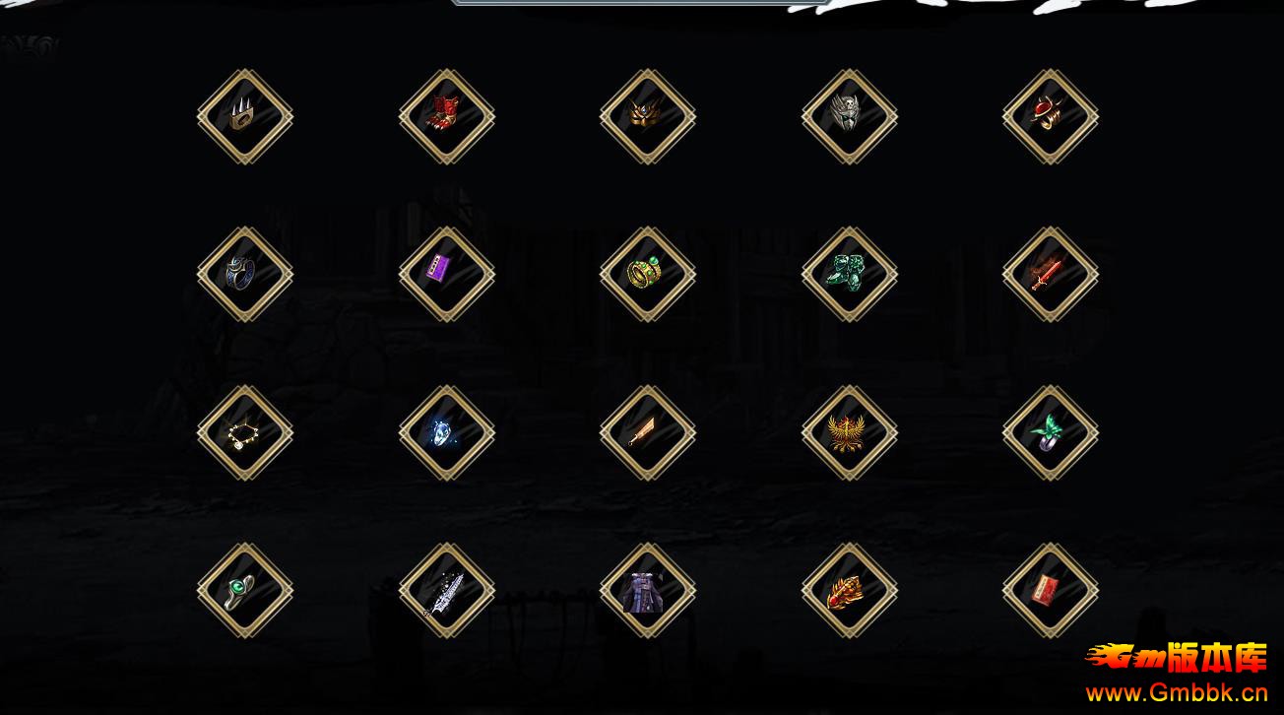The width and height of the screenshot is (1284, 715).
Task: Click the flaming red sword item
Action: 1051,275
